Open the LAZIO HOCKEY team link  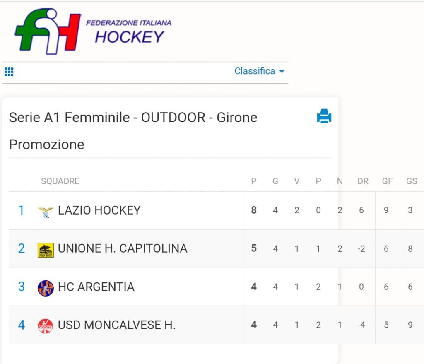pos(99,210)
